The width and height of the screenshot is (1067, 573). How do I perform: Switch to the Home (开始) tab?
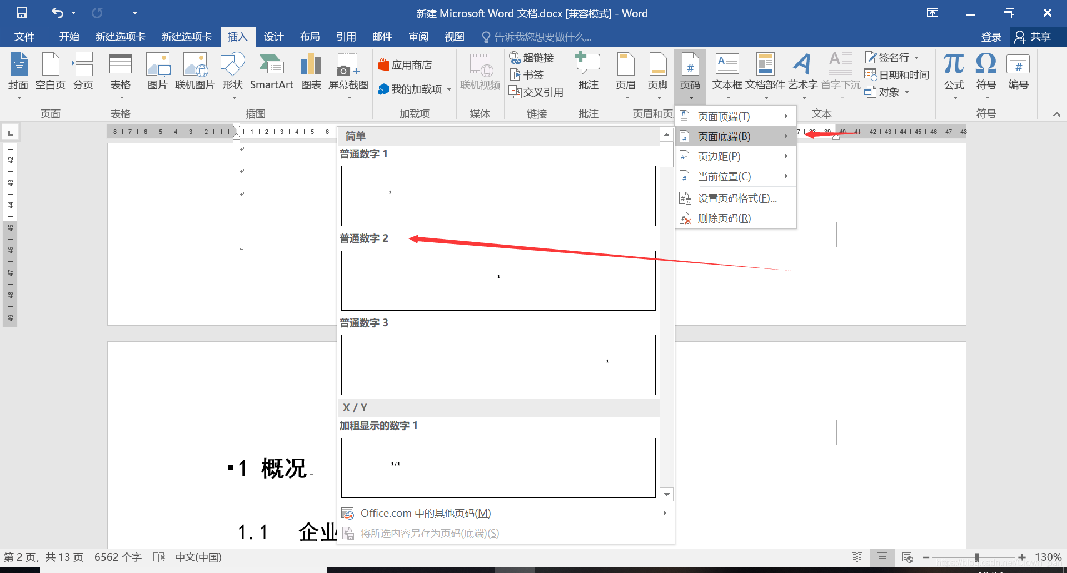(69, 37)
